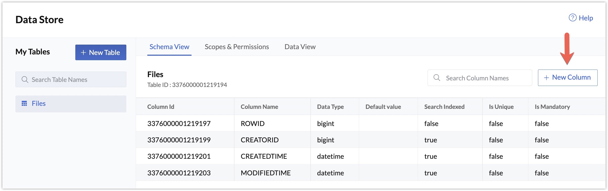
Task: Click the magnifier icon in column search
Action: pos(437,78)
